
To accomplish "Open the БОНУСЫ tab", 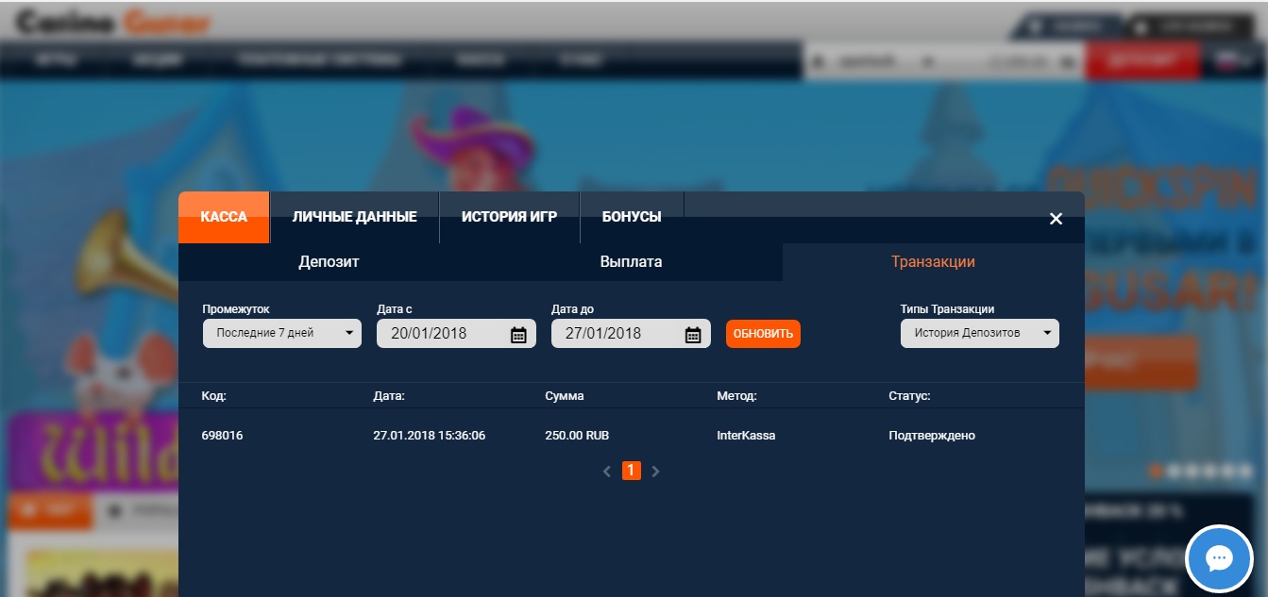I will click(632, 217).
